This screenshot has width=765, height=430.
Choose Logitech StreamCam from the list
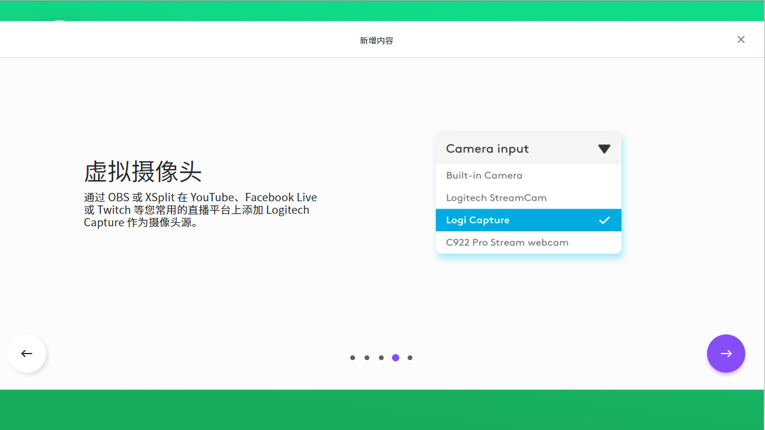496,198
